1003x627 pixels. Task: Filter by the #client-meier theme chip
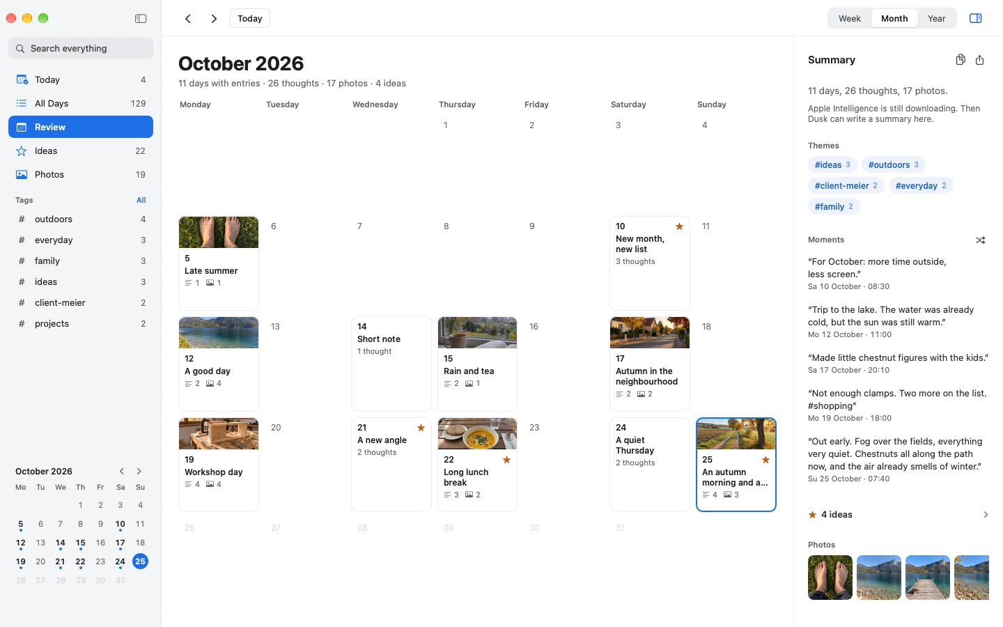(x=846, y=186)
